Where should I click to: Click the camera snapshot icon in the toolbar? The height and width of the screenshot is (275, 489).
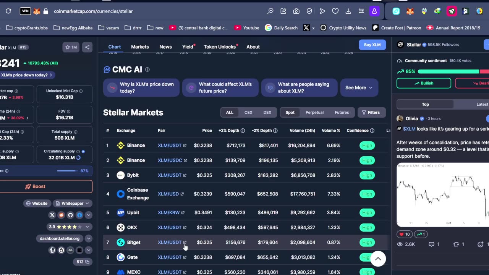(x=296, y=11)
